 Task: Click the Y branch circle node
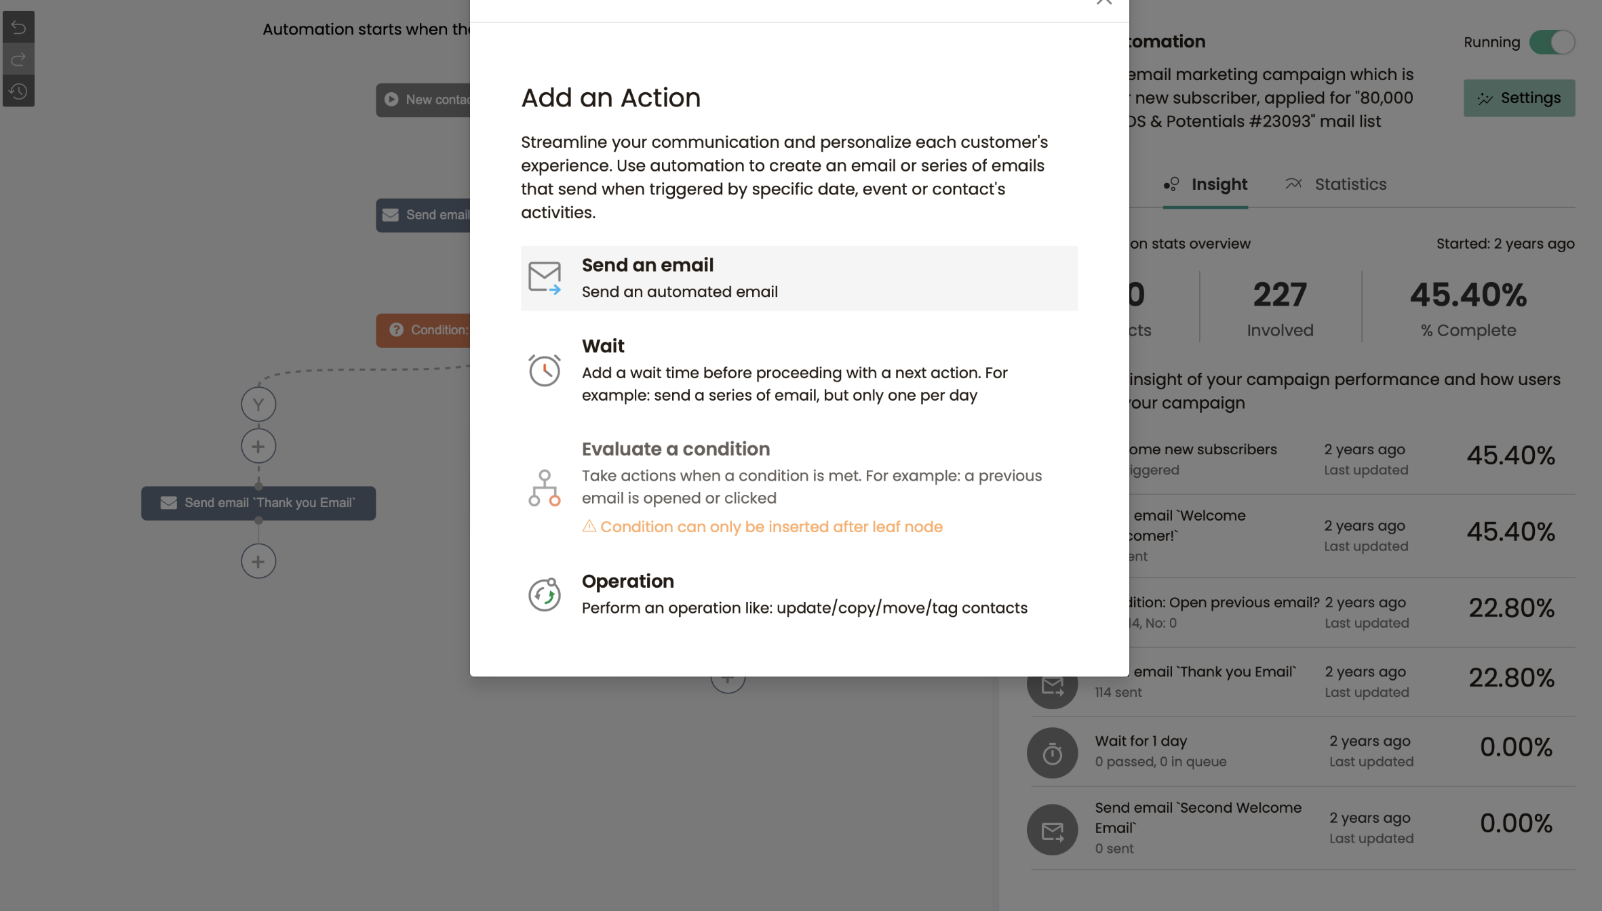pos(258,405)
